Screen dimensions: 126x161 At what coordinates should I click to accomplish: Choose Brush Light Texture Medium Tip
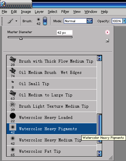pos(52,106)
